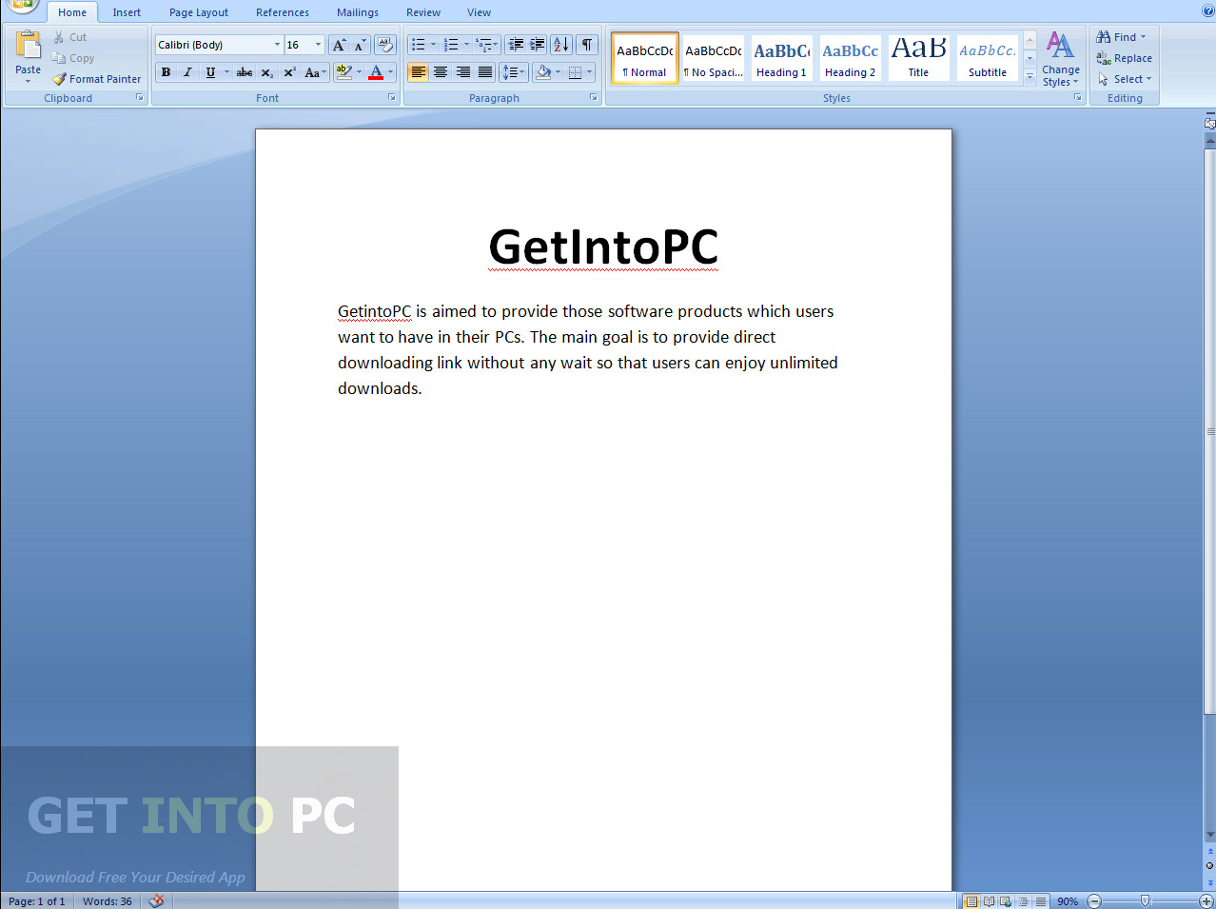The height and width of the screenshot is (909, 1216).
Task: Toggle align text right
Action: (x=462, y=72)
